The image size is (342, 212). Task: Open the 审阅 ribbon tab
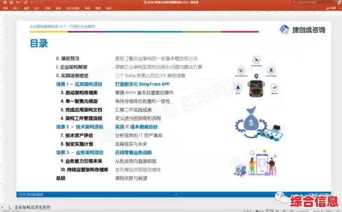[x=88, y=8]
